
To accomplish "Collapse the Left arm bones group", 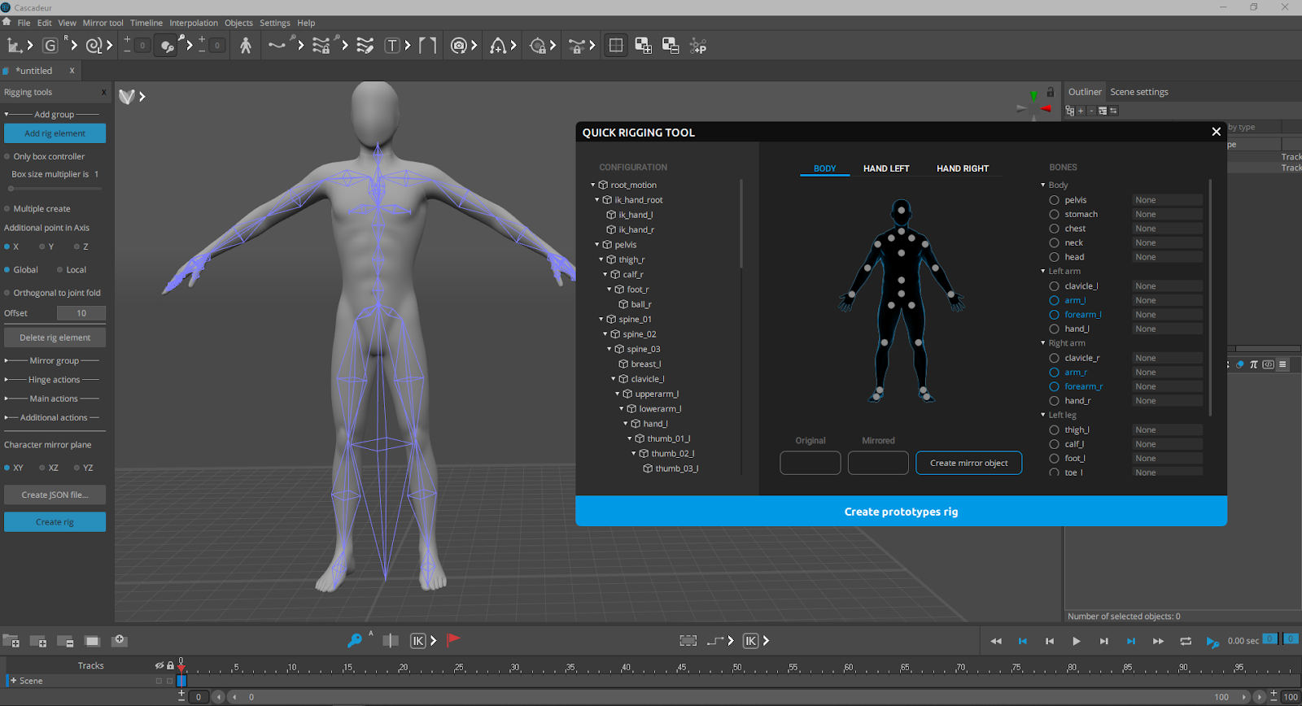I will click(1043, 272).
